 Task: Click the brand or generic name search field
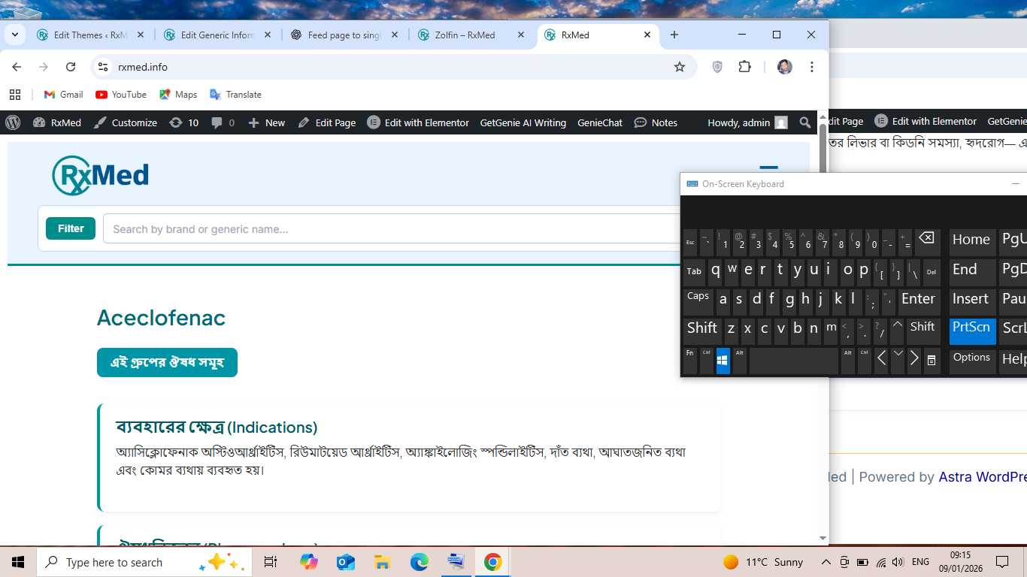click(x=391, y=229)
